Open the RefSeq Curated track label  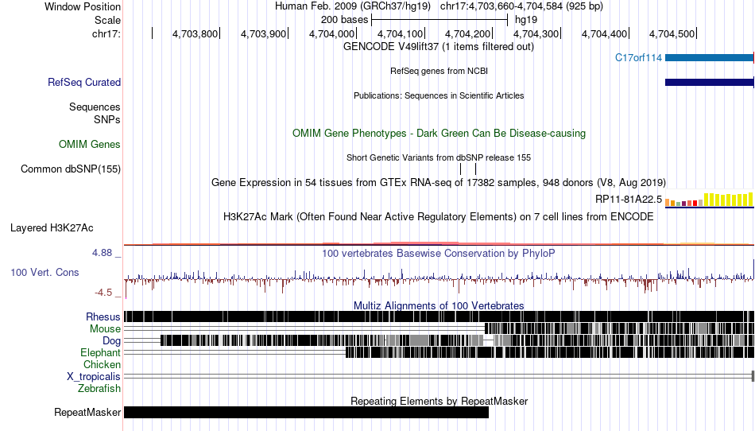pos(84,83)
